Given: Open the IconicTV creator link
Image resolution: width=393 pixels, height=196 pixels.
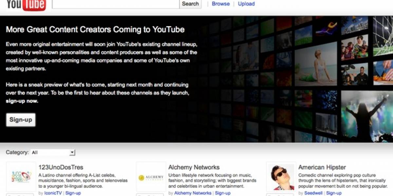Looking at the screenshot, I should (x=53, y=193).
